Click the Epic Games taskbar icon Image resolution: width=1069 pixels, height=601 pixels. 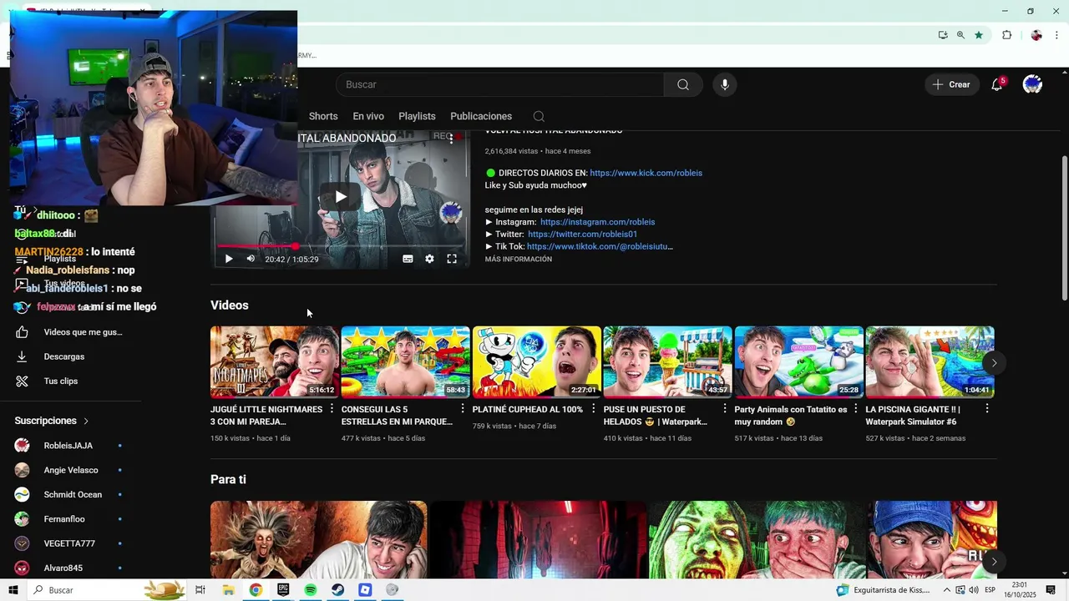[283, 590]
